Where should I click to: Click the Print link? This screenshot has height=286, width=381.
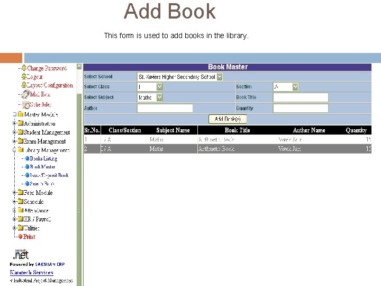coord(29,236)
